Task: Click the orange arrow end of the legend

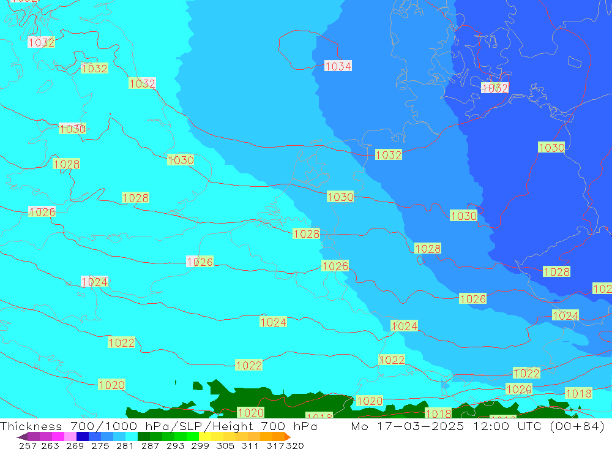Action: pyautogui.click(x=288, y=437)
